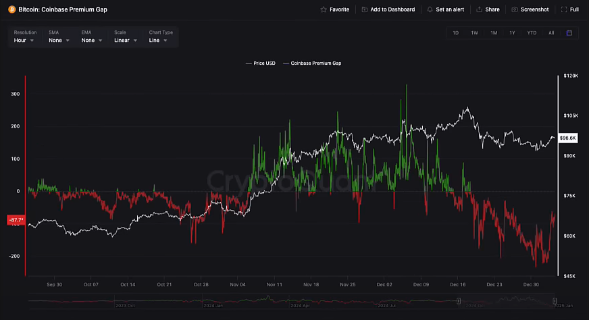The height and width of the screenshot is (320, 589).
Task: Select the 1W time range
Action: (x=474, y=33)
